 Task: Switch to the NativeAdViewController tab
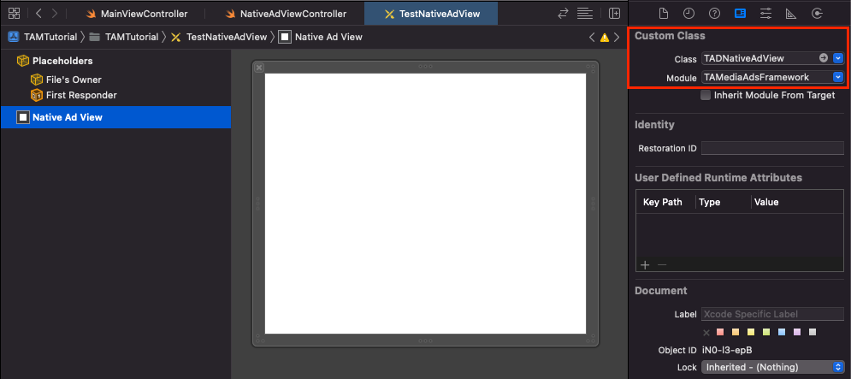286,14
